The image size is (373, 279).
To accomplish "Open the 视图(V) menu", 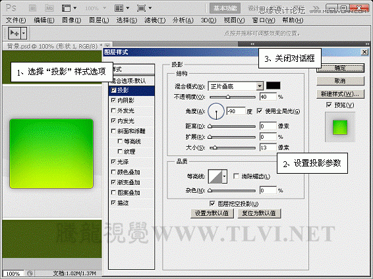I will coord(234,20).
